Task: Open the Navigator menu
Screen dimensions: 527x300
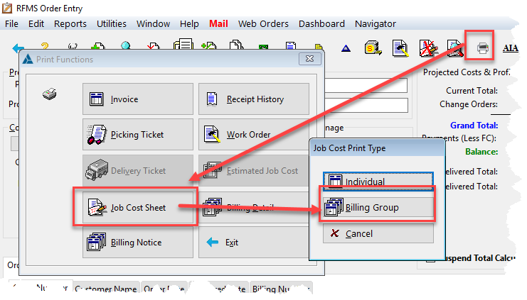Action: point(376,24)
